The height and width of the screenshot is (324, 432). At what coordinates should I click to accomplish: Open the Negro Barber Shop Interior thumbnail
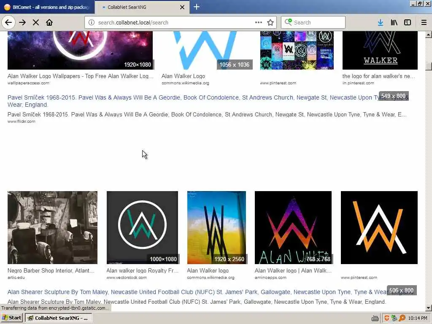[x=52, y=227]
